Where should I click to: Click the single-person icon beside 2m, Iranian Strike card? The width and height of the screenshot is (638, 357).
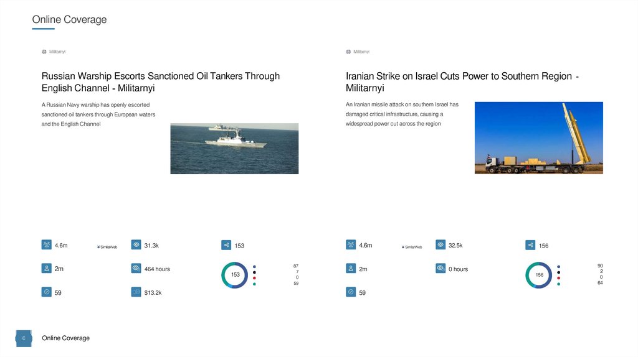(351, 268)
